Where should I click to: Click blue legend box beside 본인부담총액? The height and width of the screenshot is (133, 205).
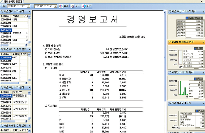(x=187, y=18)
